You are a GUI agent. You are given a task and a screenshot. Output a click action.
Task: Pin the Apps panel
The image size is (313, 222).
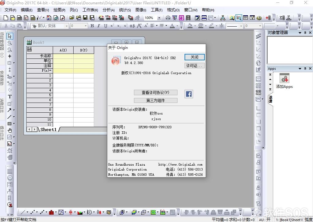(x=305, y=69)
